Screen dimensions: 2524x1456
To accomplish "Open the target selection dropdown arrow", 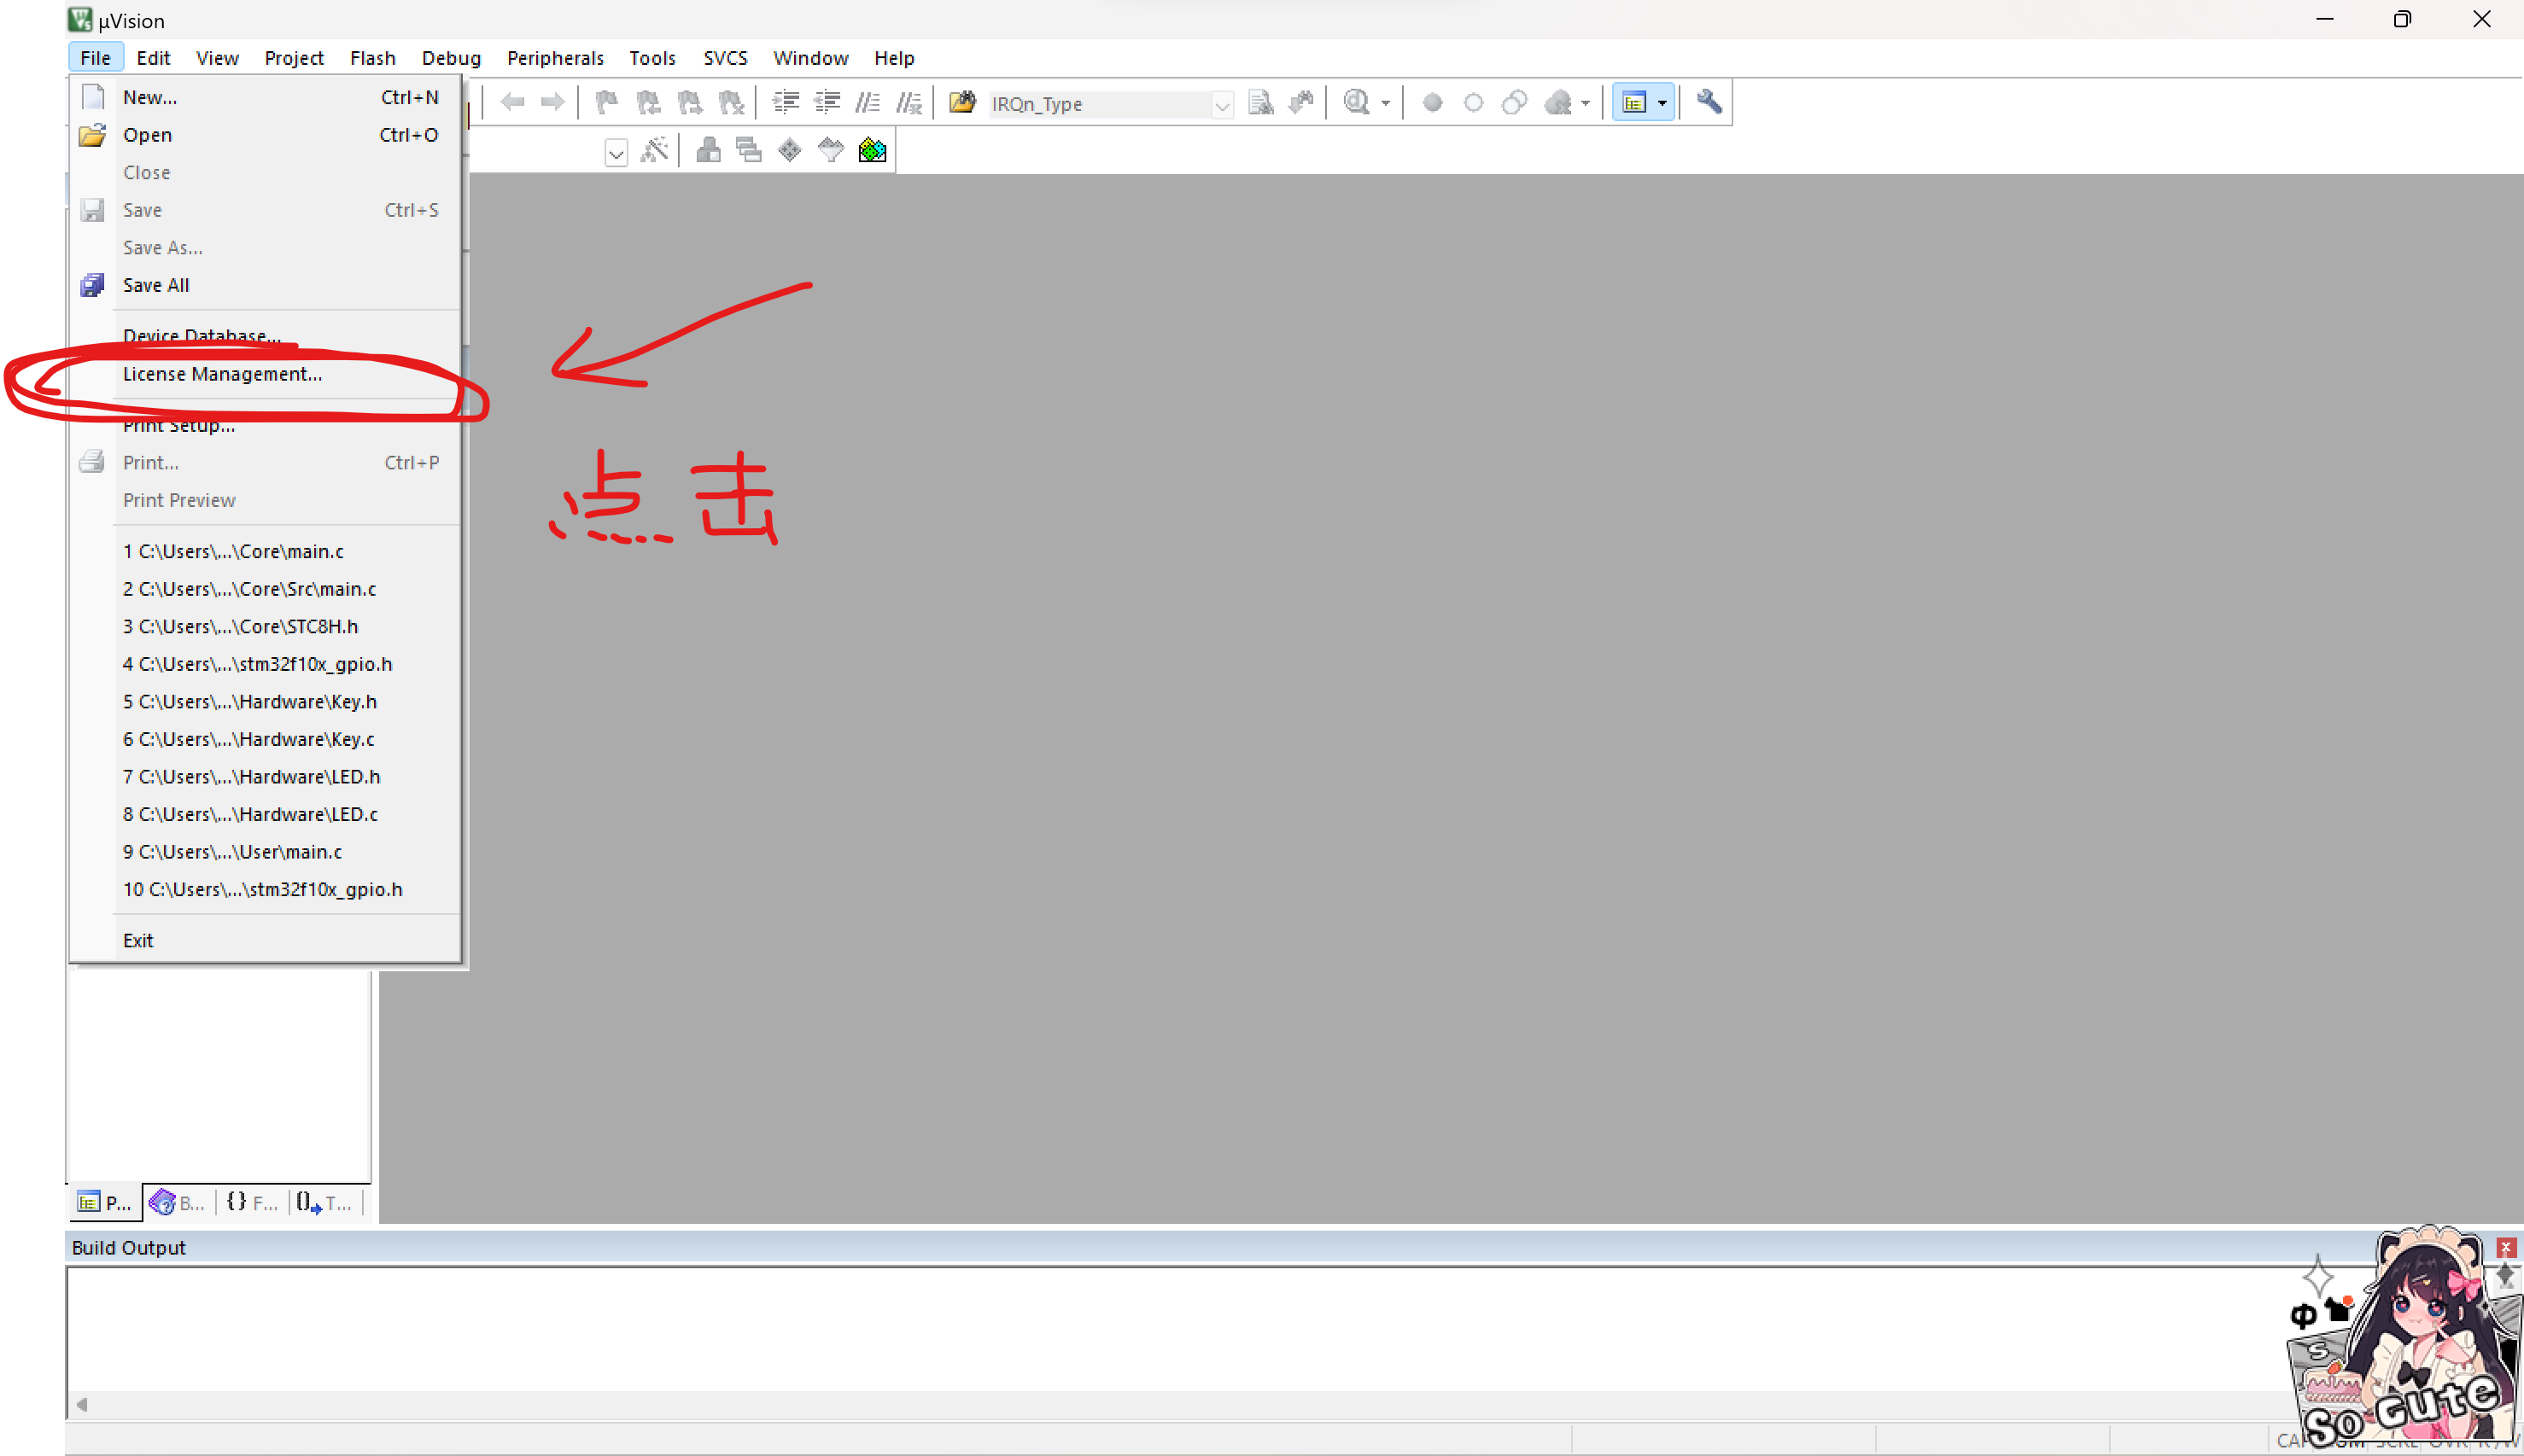I will pyautogui.click(x=616, y=153).
